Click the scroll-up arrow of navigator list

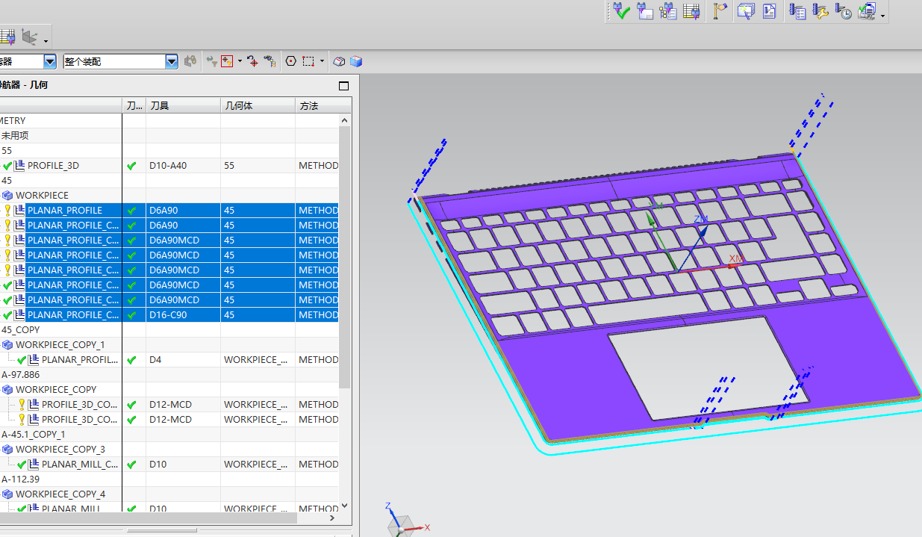coord(345,119)
